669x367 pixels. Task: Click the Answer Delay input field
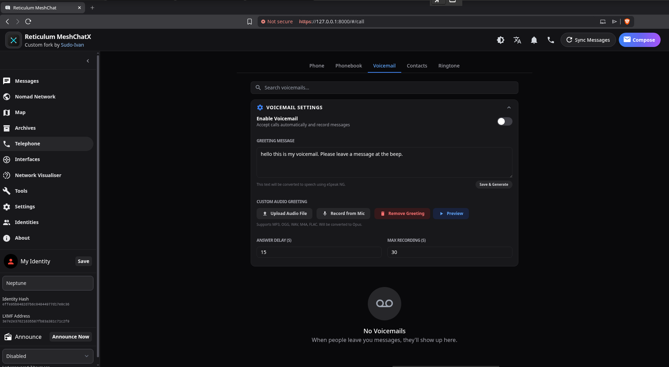click(x=319, y=252)
